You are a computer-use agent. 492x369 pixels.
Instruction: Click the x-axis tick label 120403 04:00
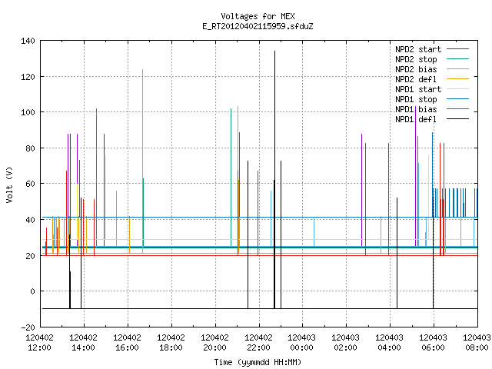pyautogui.click(x=390, y=343)
